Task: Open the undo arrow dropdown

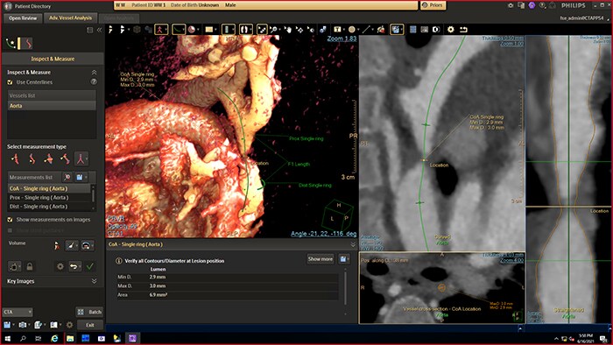Action: 74,266
